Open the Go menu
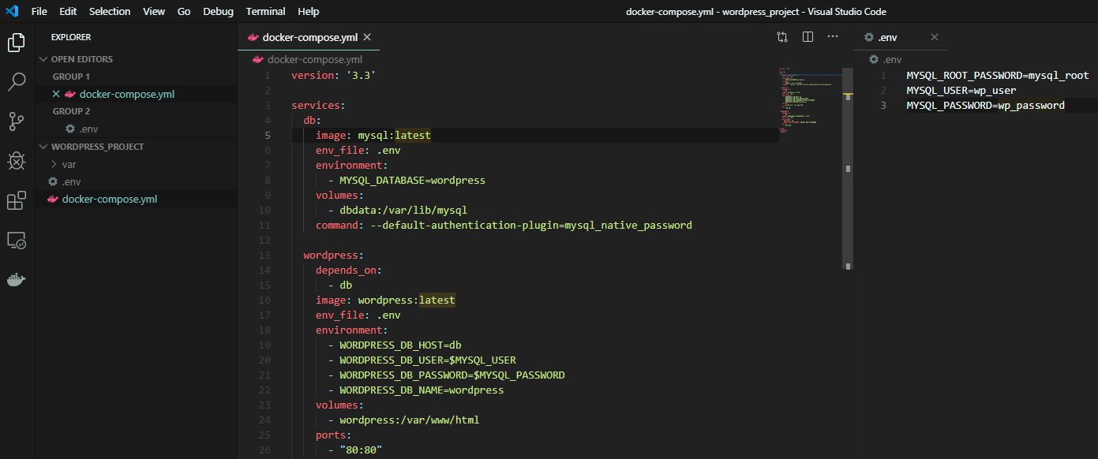 click(184, 11)
